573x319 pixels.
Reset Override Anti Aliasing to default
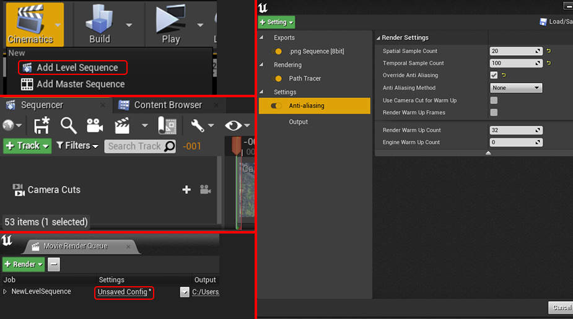504,76
